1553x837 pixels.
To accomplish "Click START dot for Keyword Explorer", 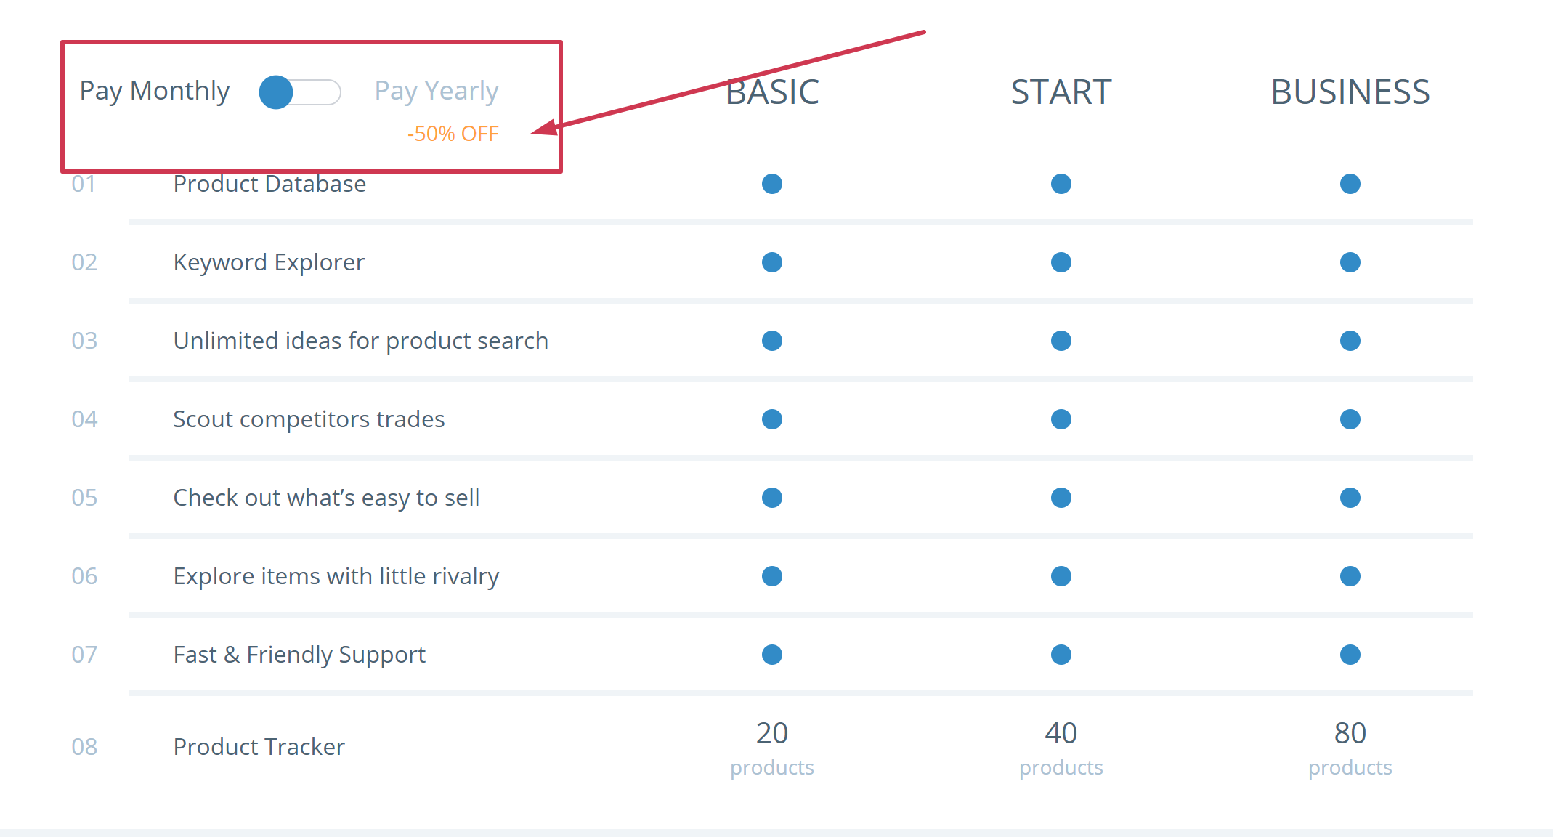I will [1061, 262].
